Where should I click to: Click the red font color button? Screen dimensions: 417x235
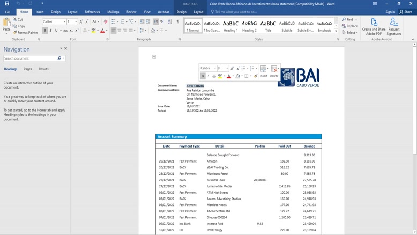(x=102, y=31)
